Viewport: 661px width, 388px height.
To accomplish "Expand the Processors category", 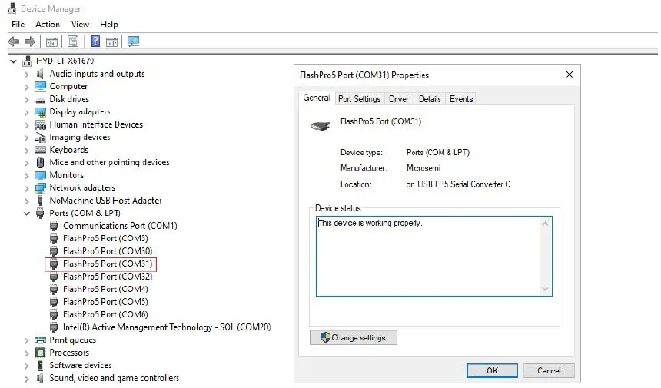I will (27, 353).
